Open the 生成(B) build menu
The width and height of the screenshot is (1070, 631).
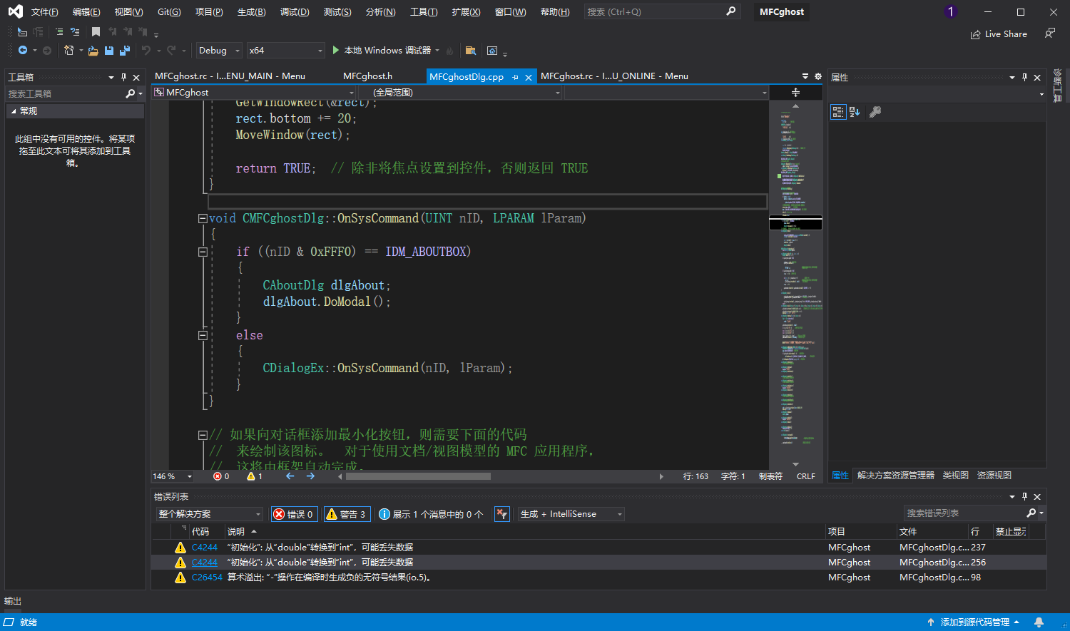(x=251, y=12)
